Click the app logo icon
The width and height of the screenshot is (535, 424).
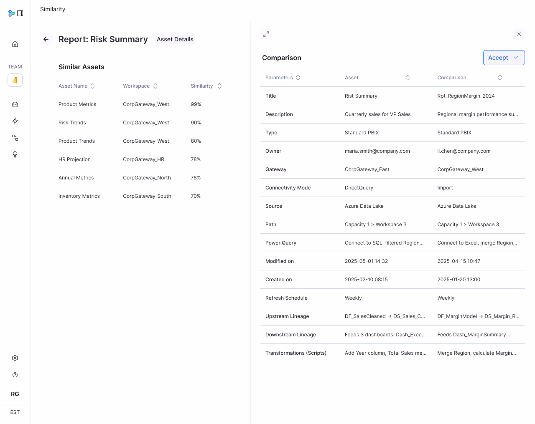(x=11, y=13)
